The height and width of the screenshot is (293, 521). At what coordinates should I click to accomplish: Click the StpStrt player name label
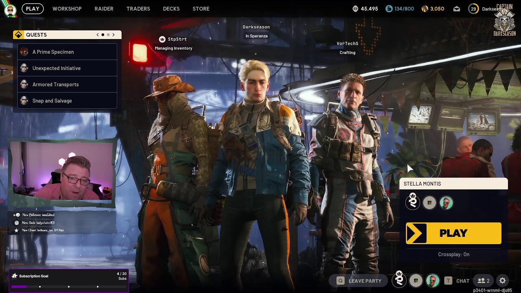click(x=177, y=39)
